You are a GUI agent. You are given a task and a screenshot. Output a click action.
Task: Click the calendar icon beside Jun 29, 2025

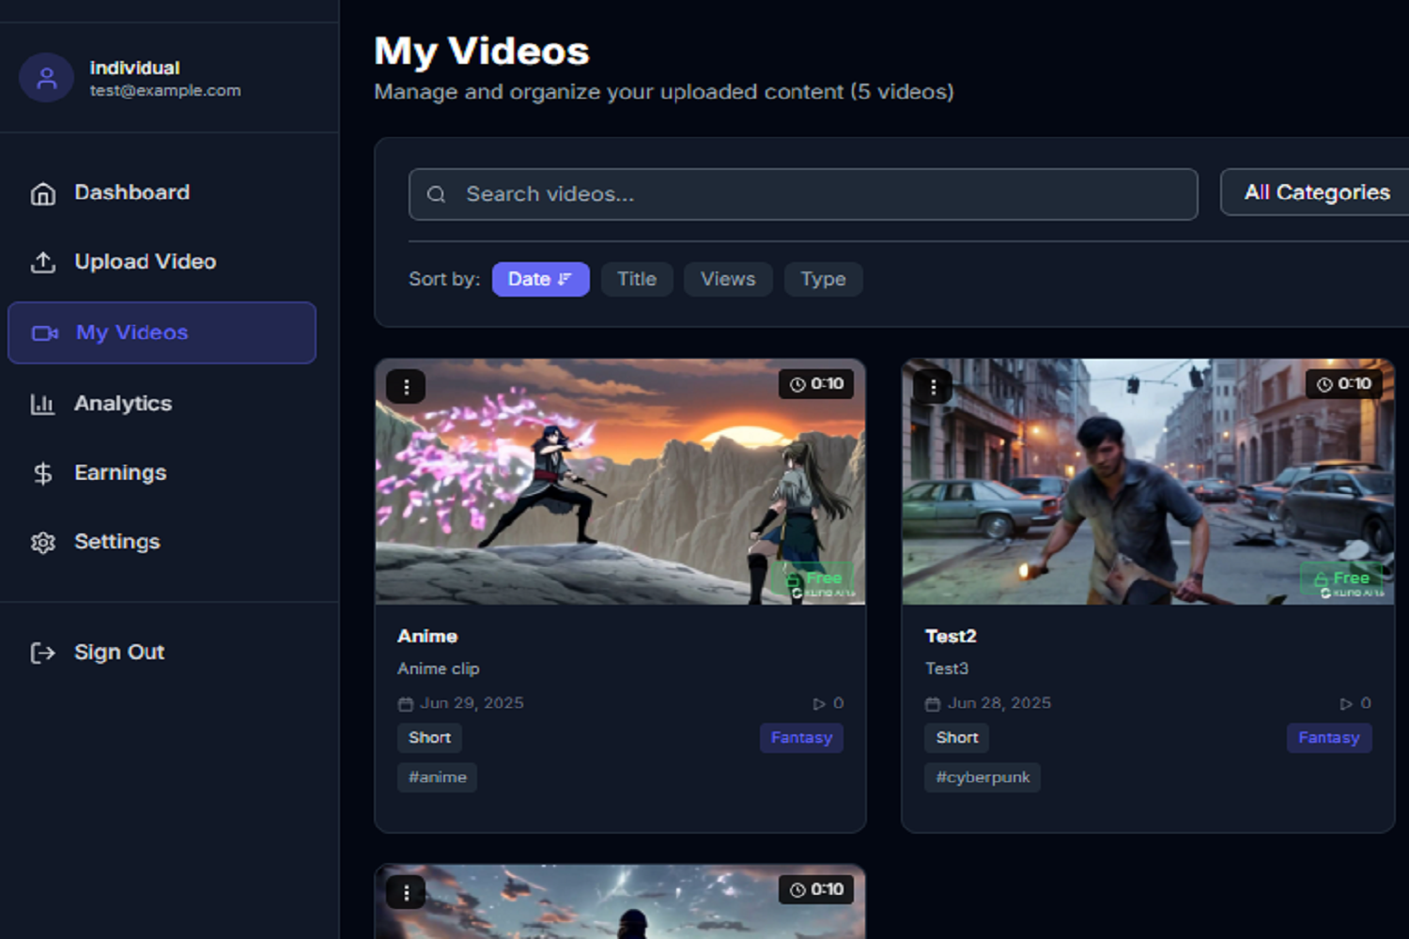pos(406,704)
